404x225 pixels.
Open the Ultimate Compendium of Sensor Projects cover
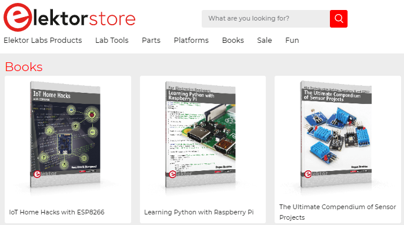tap(336, 135)
